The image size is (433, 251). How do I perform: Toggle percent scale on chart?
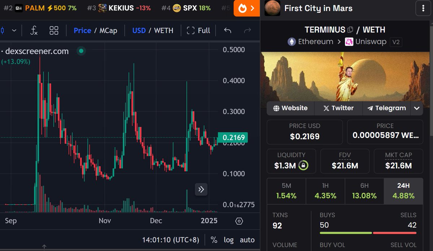tap(214, 240)
